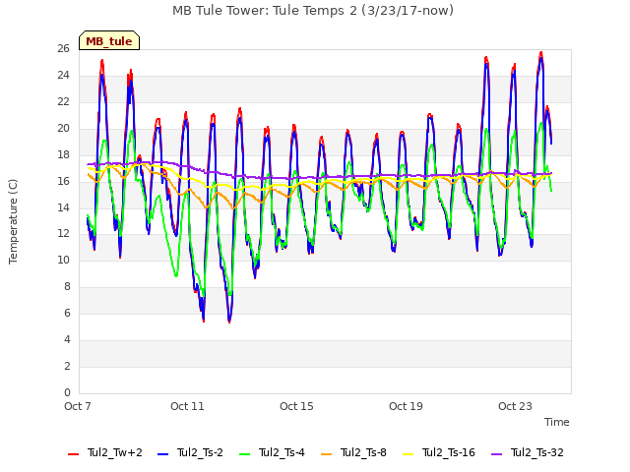Click the chart title text
This screenshot has height=472, width=630.
[313, 11]
